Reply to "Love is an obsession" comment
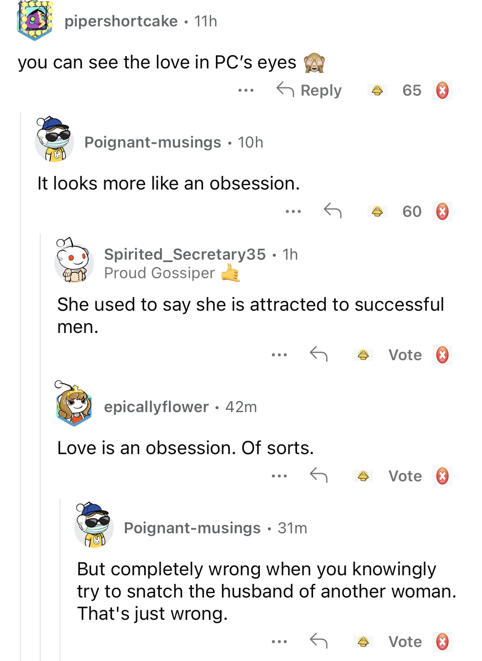 click(x=318, y=475)
